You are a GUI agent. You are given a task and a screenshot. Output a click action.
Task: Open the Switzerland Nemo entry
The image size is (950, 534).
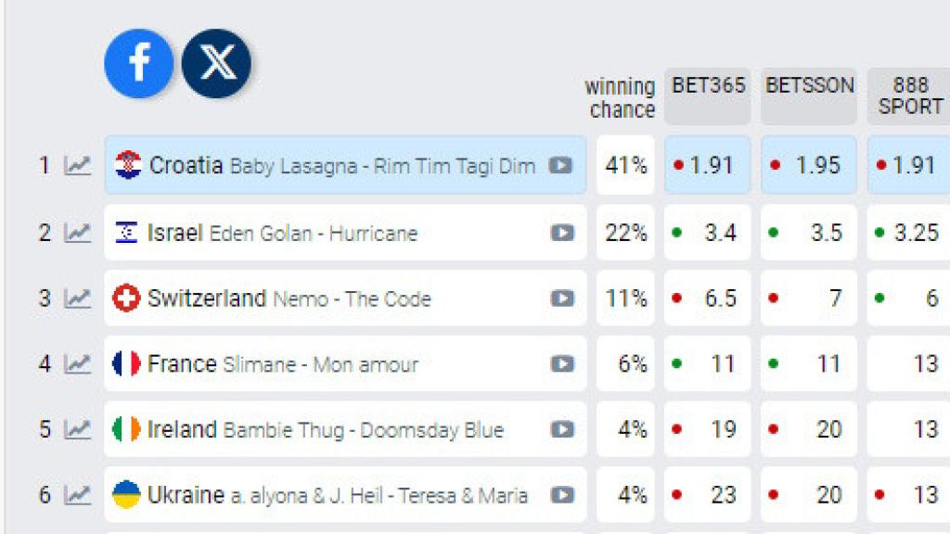pyautogui.click(x=288, y=299)
